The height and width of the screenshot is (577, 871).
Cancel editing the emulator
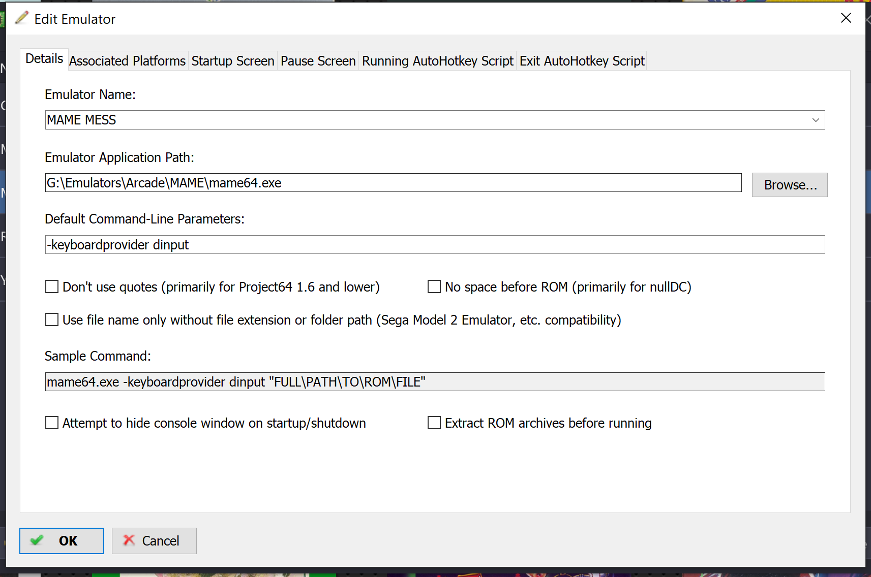(x=154, y=541)
